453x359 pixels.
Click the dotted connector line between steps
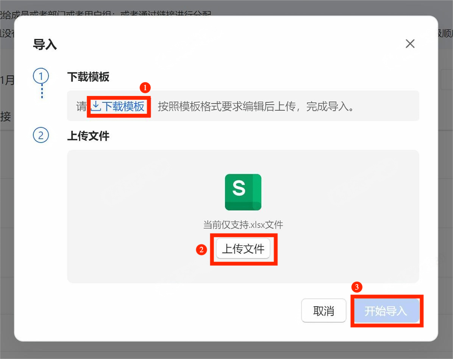(42, 91)
